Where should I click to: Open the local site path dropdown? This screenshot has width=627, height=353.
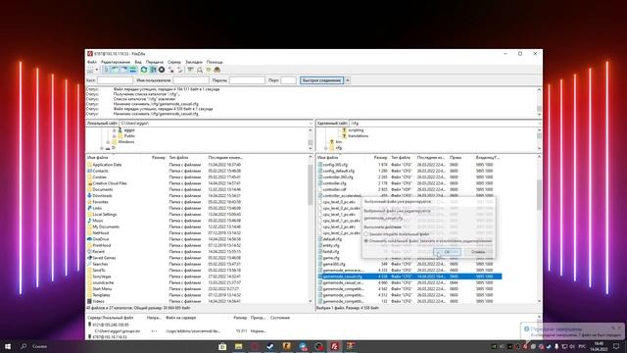(x=311, y=124)
